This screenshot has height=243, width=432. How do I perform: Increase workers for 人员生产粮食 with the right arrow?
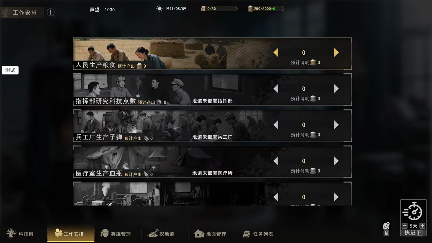click(x=336, y=53)
